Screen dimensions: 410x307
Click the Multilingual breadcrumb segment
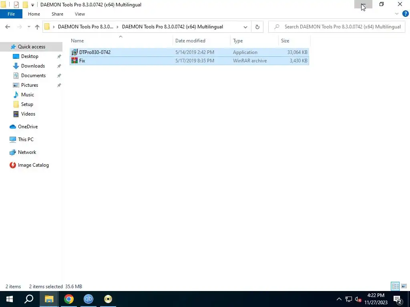pyautogui.click(x=172, y=27)
